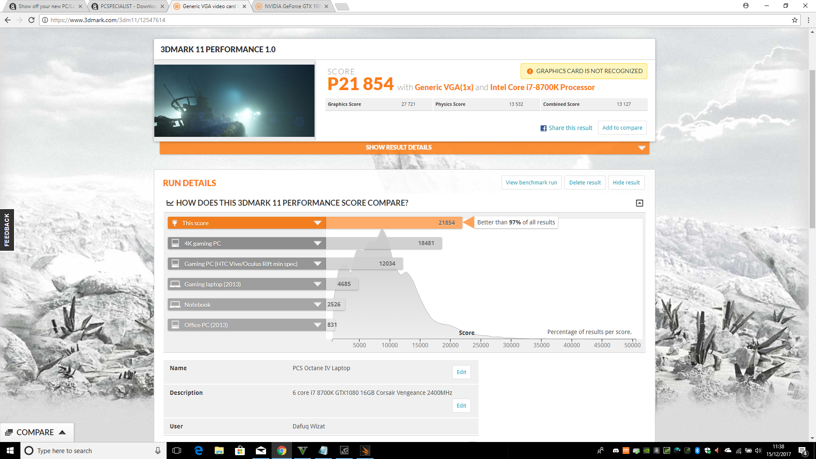This screenshot has width=816, height=459.
Task: Switch to PCSPECIALIST Downloads tab
Action: point(127,6)
